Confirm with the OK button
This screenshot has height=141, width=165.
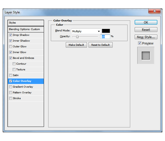click(146, 22)
